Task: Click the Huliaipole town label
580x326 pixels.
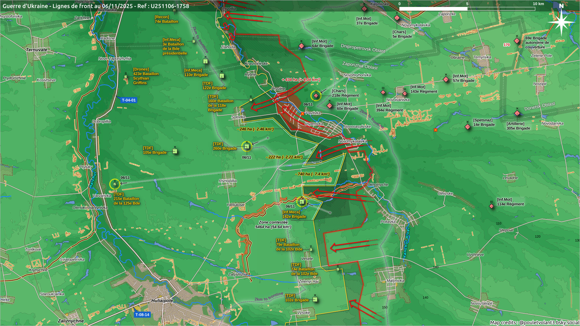Action: point(162,301)
